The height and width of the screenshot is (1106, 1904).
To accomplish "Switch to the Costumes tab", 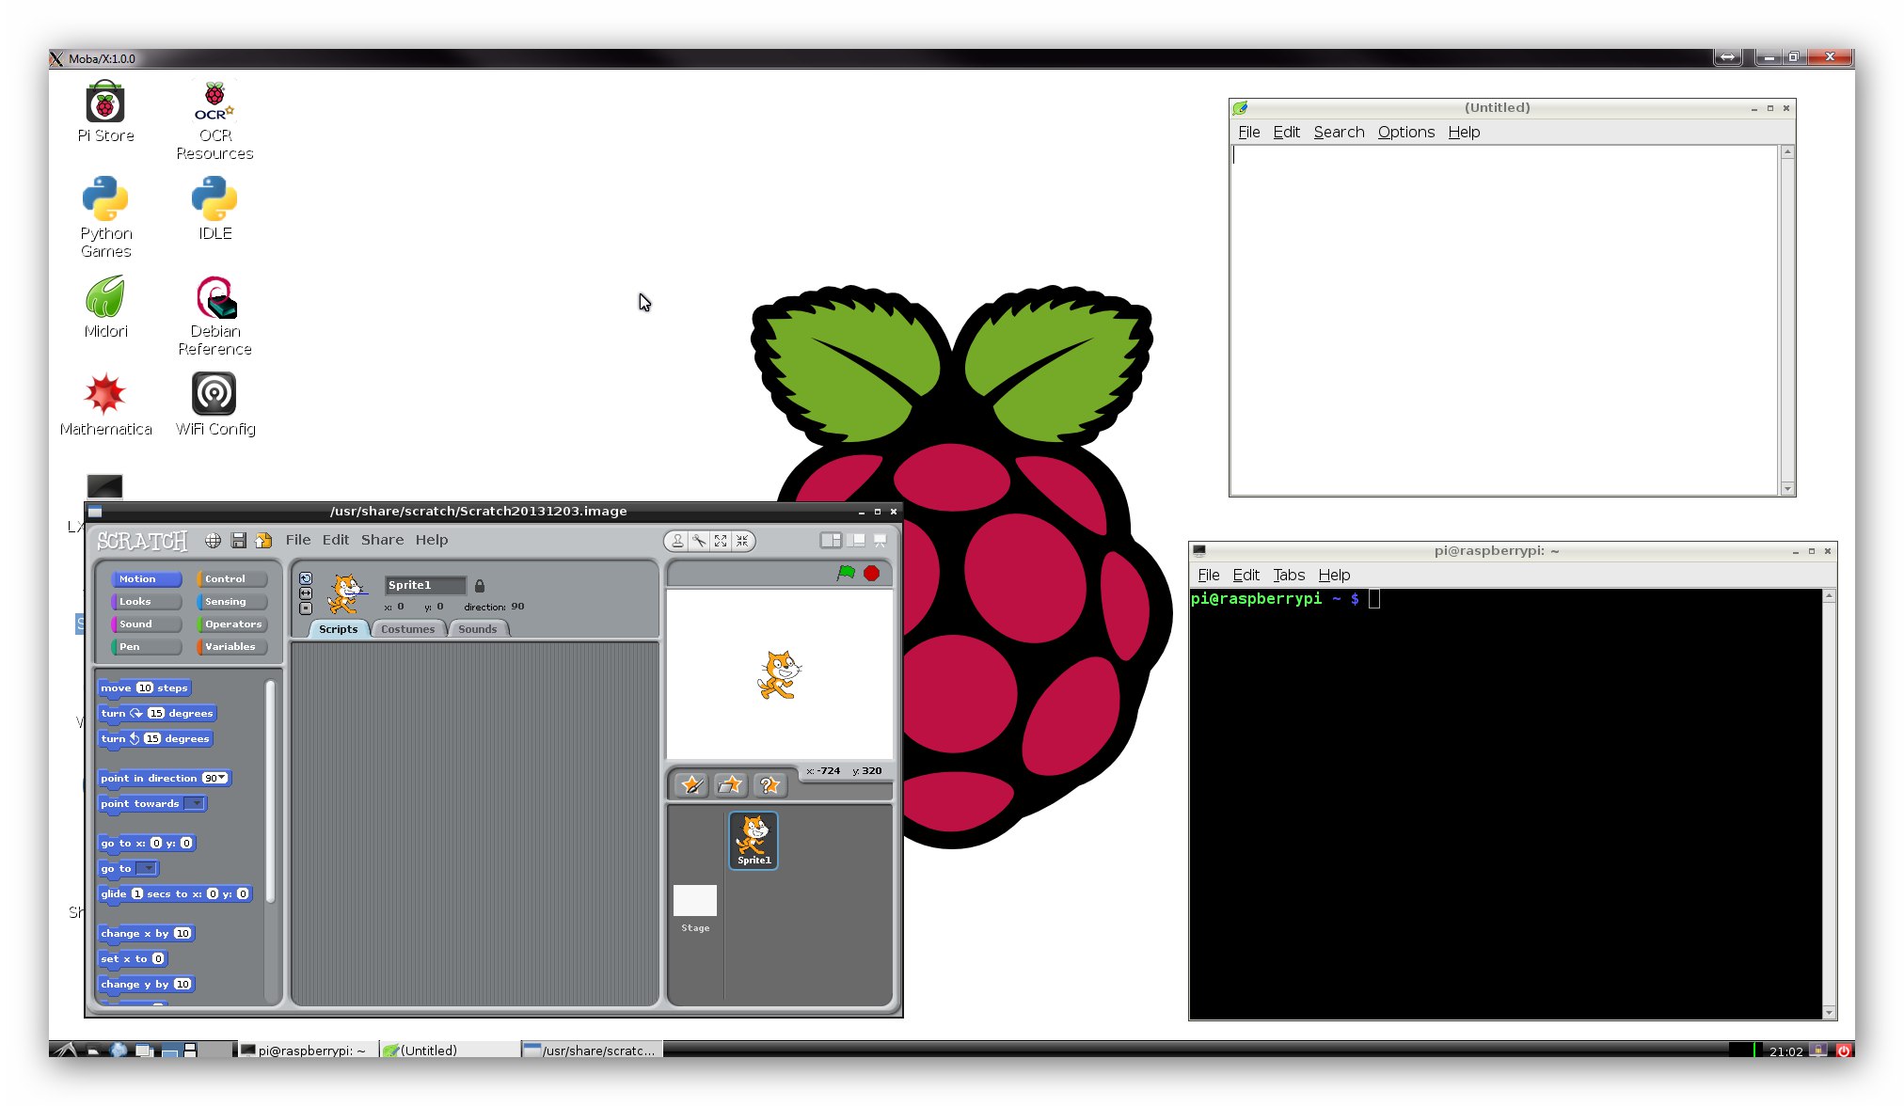I will tap(407, 629).
